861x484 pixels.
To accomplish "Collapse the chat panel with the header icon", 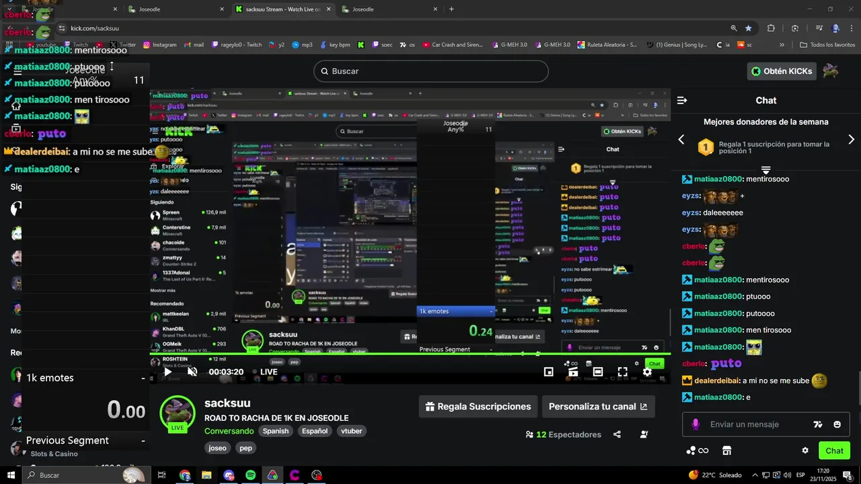I will point(682,100).
